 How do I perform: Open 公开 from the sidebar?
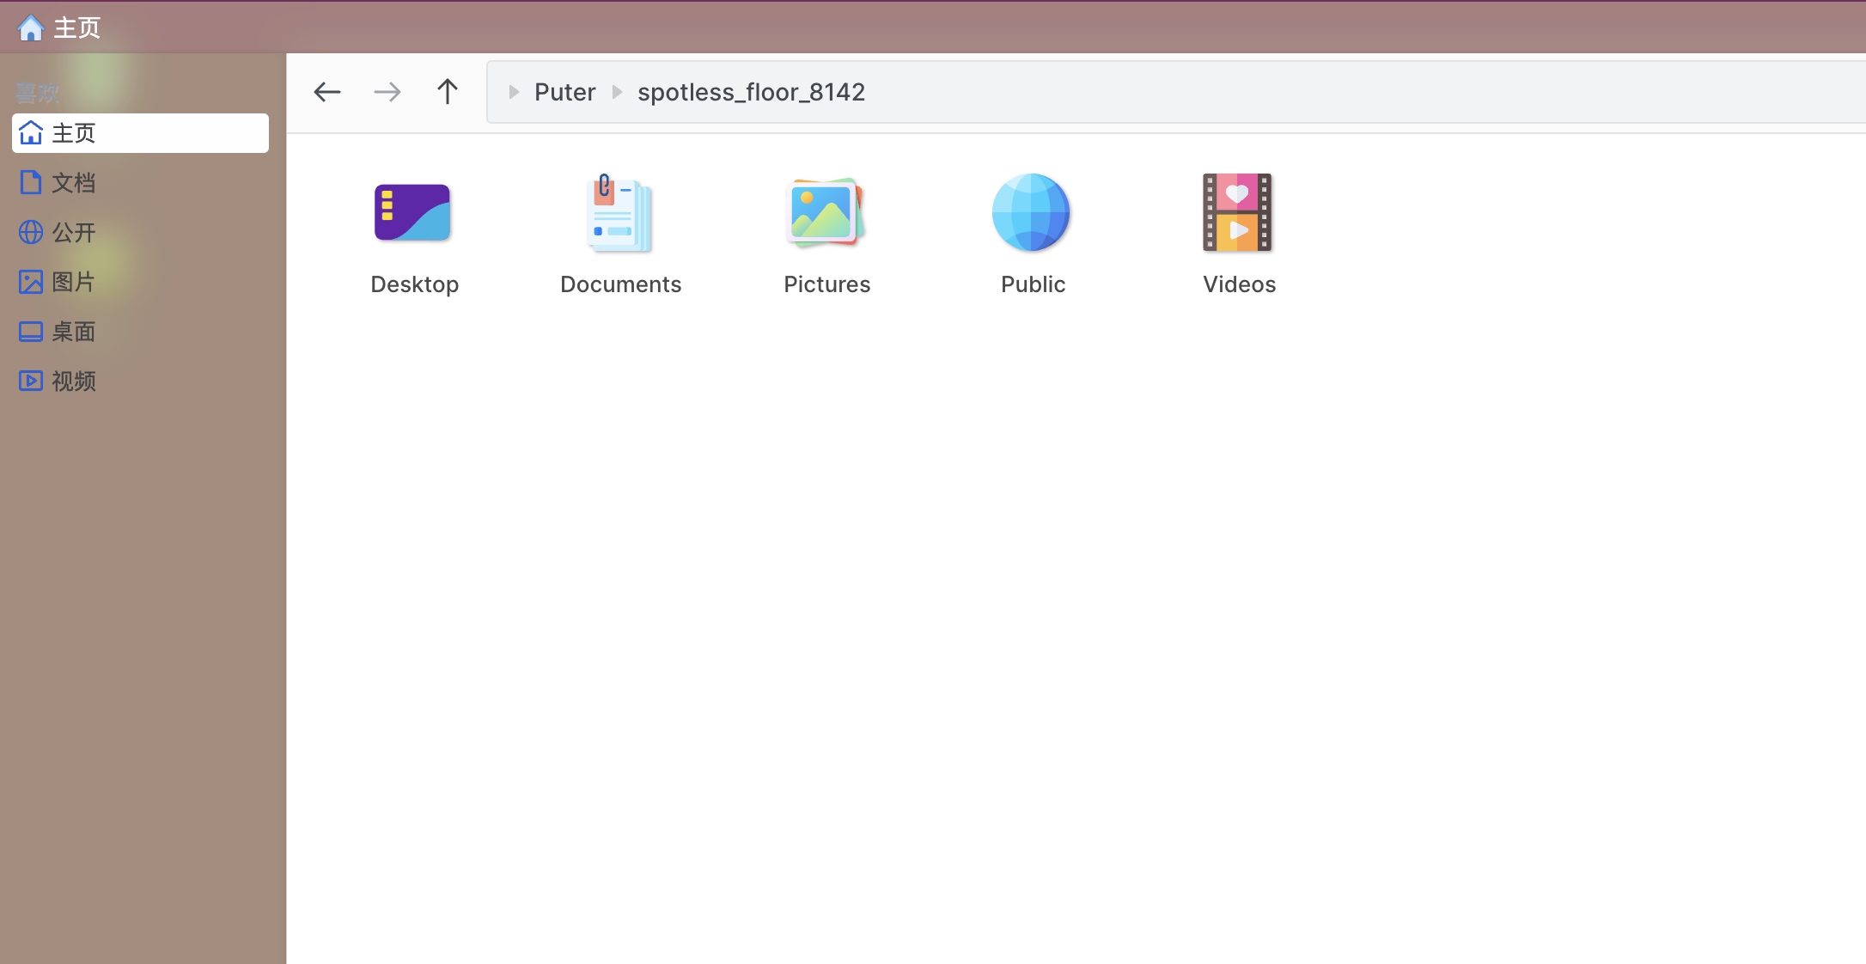click(73, 232)
